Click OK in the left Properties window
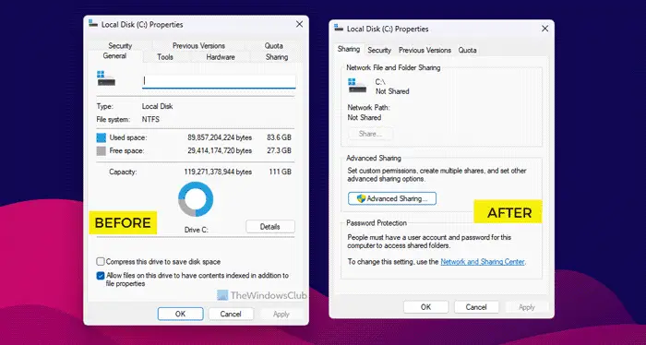The width and height of the screenshot is (646, 345). tap(181, 314)
